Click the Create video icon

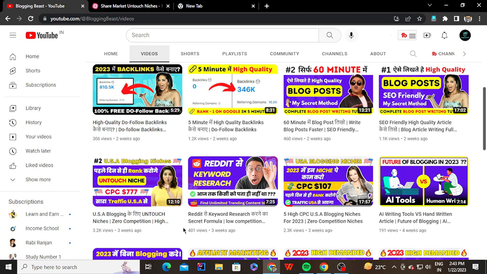pyautogui.click(x=427, y=35)
